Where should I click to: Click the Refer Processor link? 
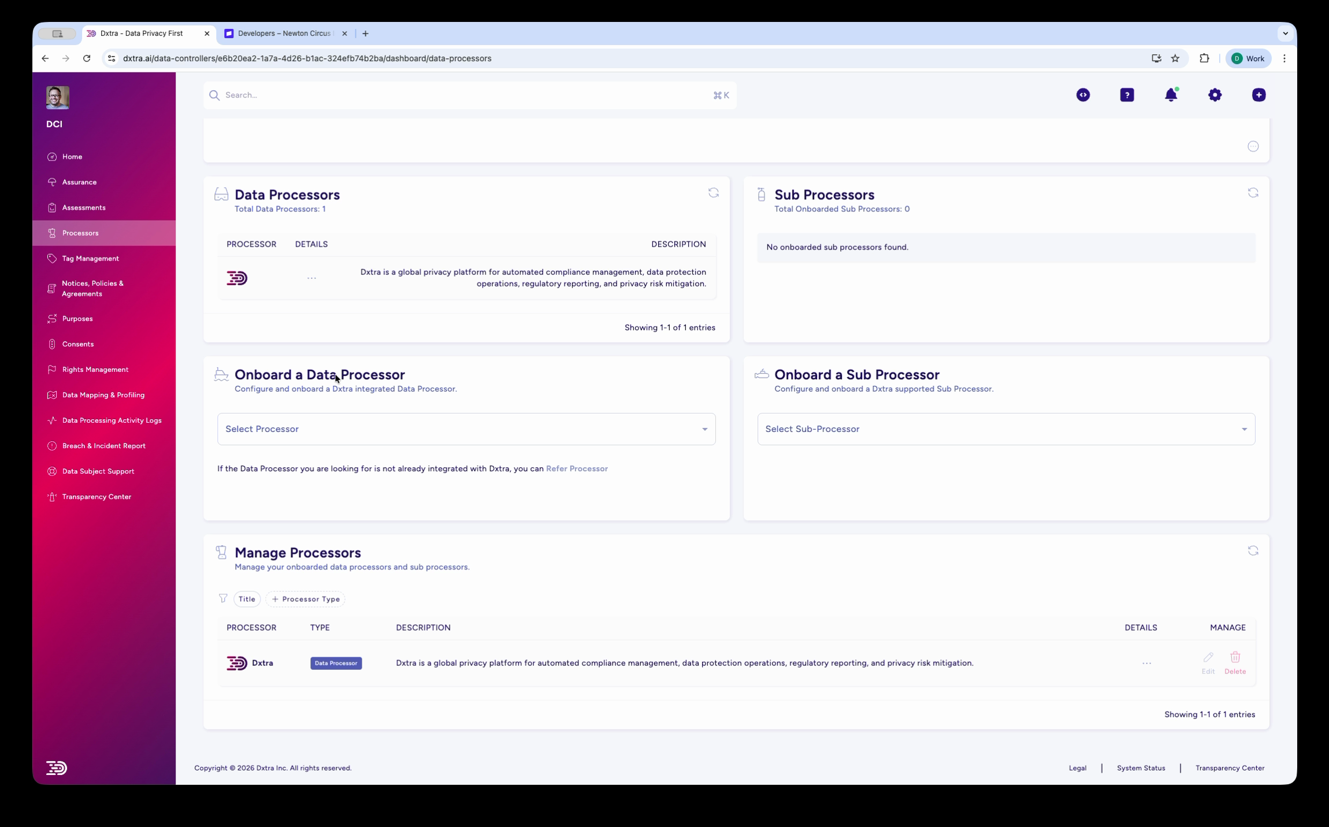(x=577, y=468)
